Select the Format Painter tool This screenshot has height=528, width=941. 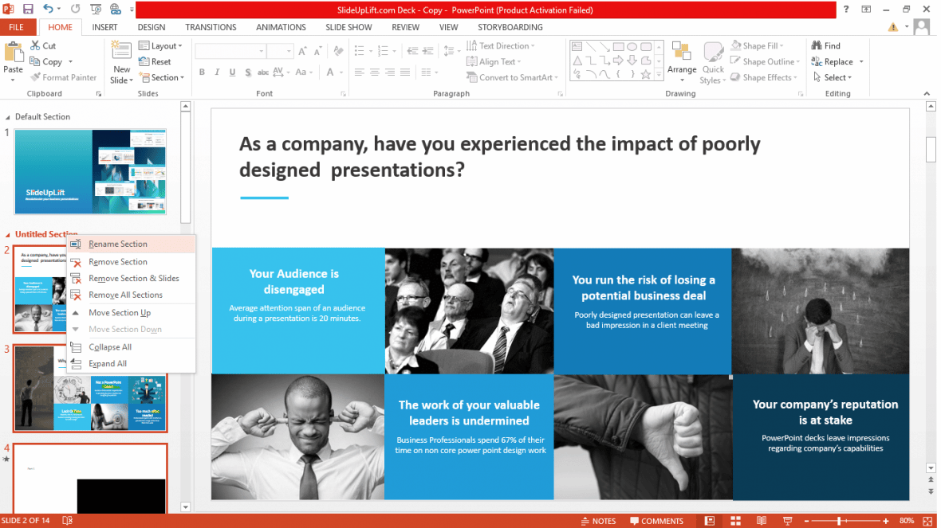point(64,77)
